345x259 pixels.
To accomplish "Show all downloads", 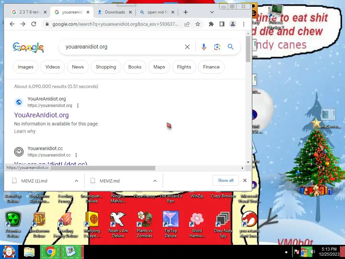I will pyautogui.click(x=225, y=180).
